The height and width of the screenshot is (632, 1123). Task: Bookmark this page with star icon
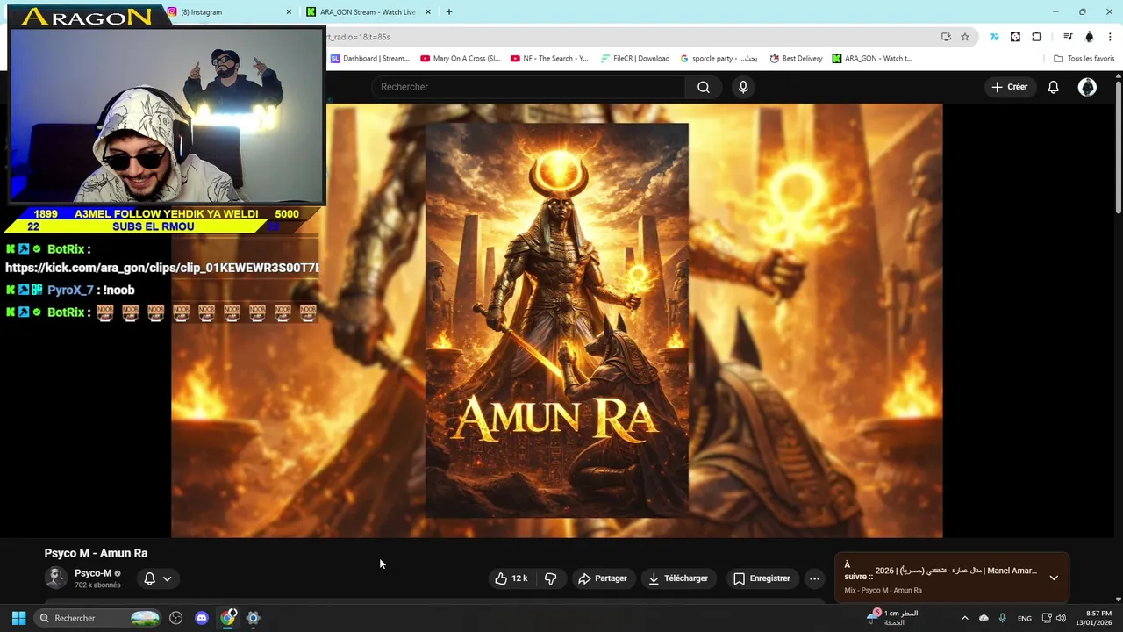[965, 37]
